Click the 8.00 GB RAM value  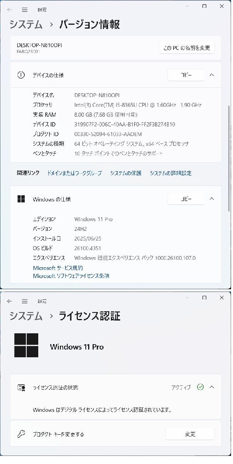pyautogui.click(x=106, y=114)
